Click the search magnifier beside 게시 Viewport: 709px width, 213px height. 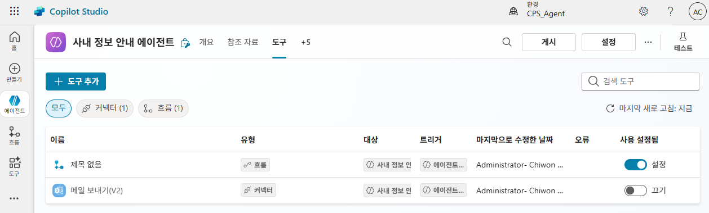point(507,42)
